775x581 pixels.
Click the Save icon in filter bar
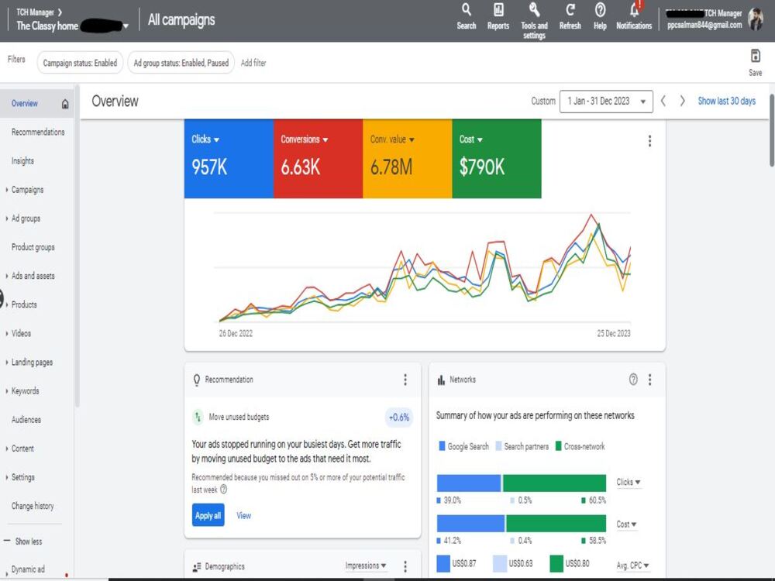(755, 62)
